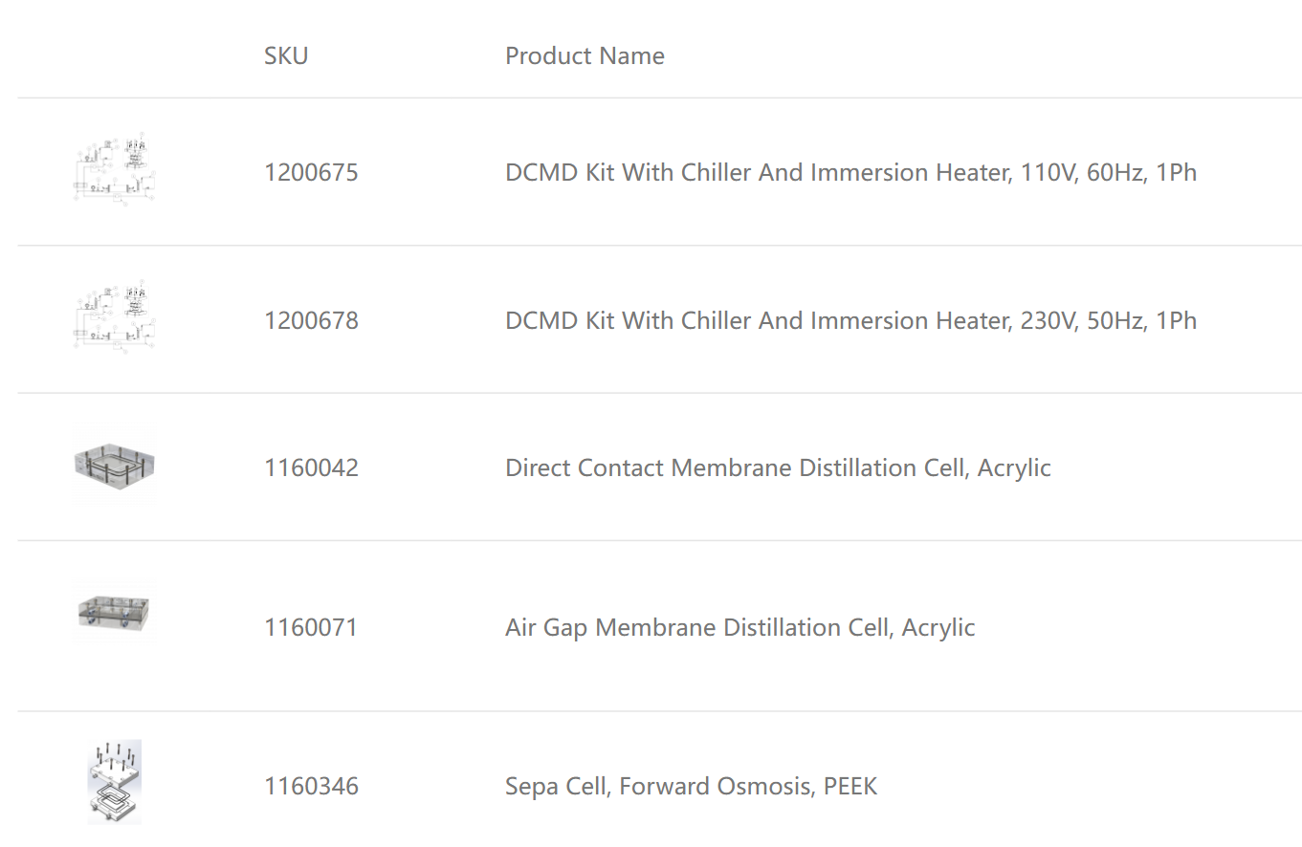Image resolution: width=1302 pixels, height=847 pixels.
Task: Click the PEEK text in Sepa Cell row
Action: click(x=850, y=786)
